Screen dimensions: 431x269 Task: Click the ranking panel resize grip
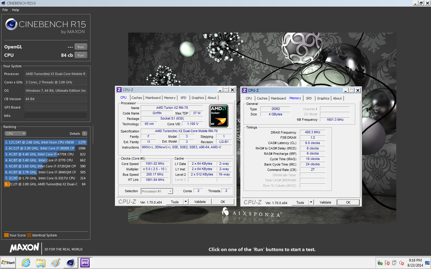[x=93, y=134]
